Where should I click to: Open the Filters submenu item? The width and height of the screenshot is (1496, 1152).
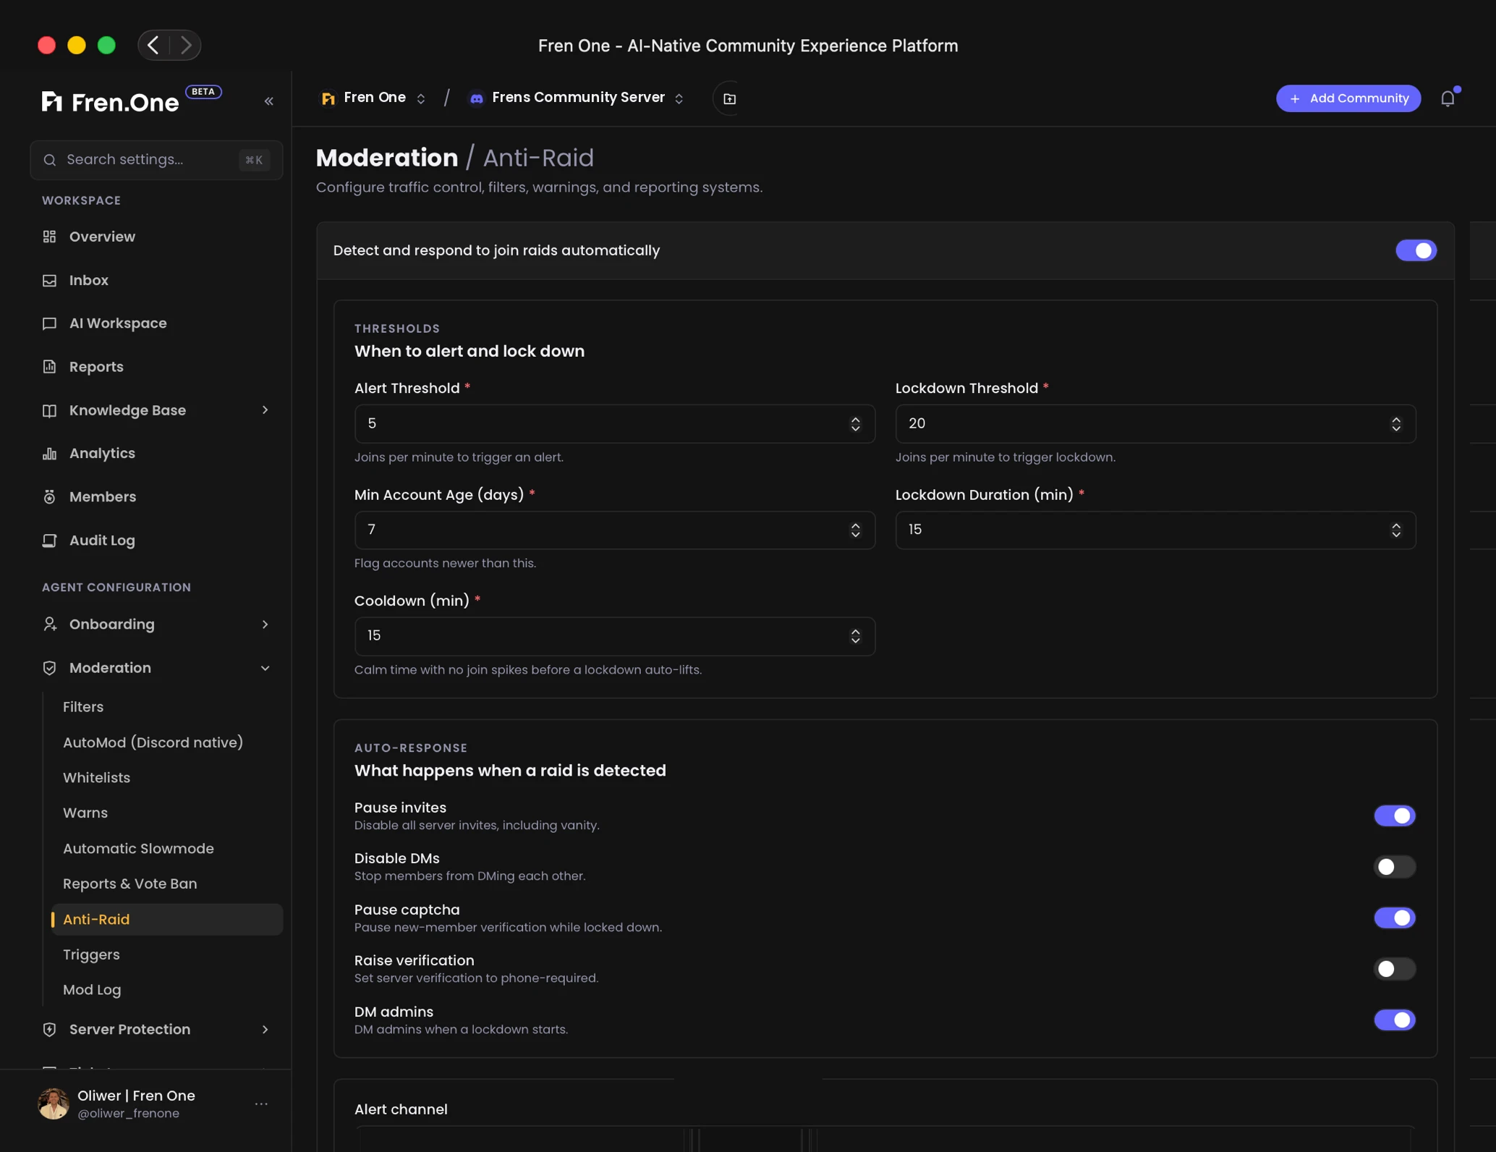pyautogui.click(x=83, y=707)
